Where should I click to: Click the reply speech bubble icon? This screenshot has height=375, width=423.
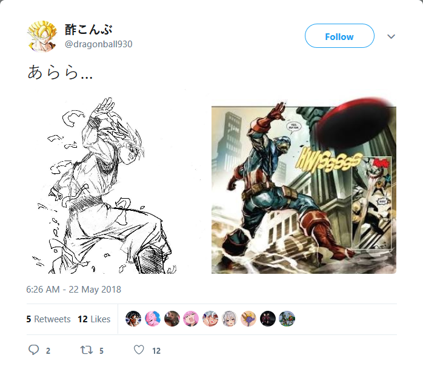click(x=34, y=350)
